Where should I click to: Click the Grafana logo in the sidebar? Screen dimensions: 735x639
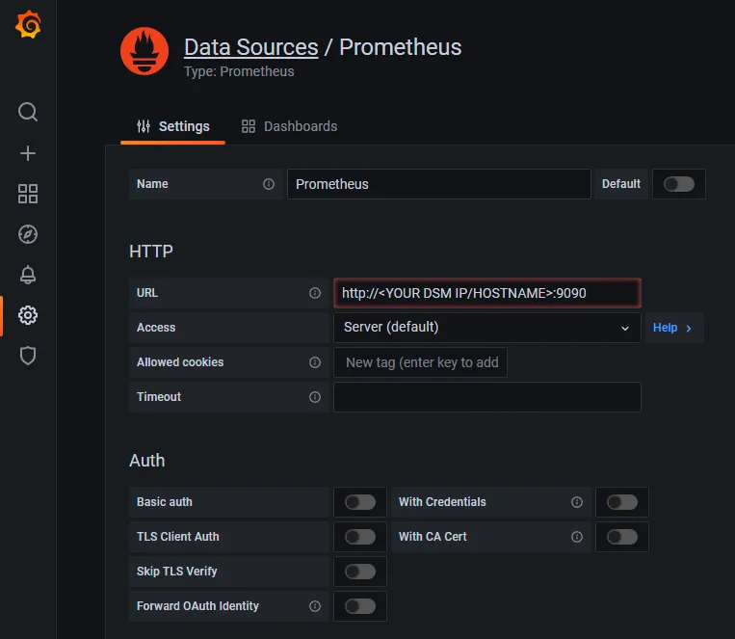click(x=28, y=25)
